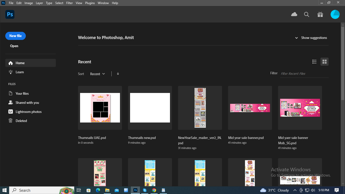This screenshot has height=194, width=345.
Task: Open the Filter menu in menu bar
Action: [x=69, y=3]
